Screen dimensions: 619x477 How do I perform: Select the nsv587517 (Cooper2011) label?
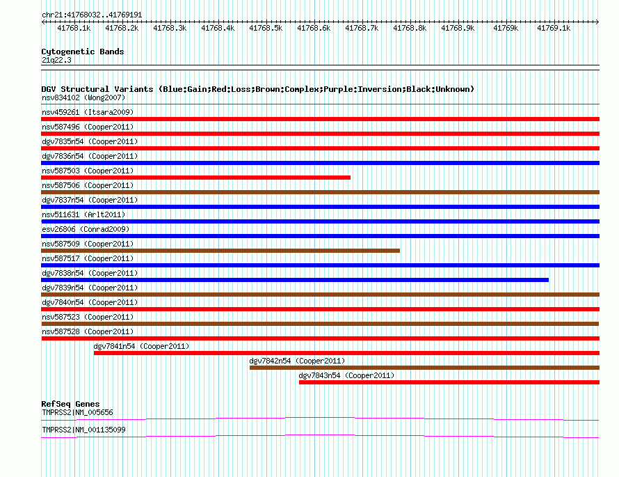coord(88,258)
